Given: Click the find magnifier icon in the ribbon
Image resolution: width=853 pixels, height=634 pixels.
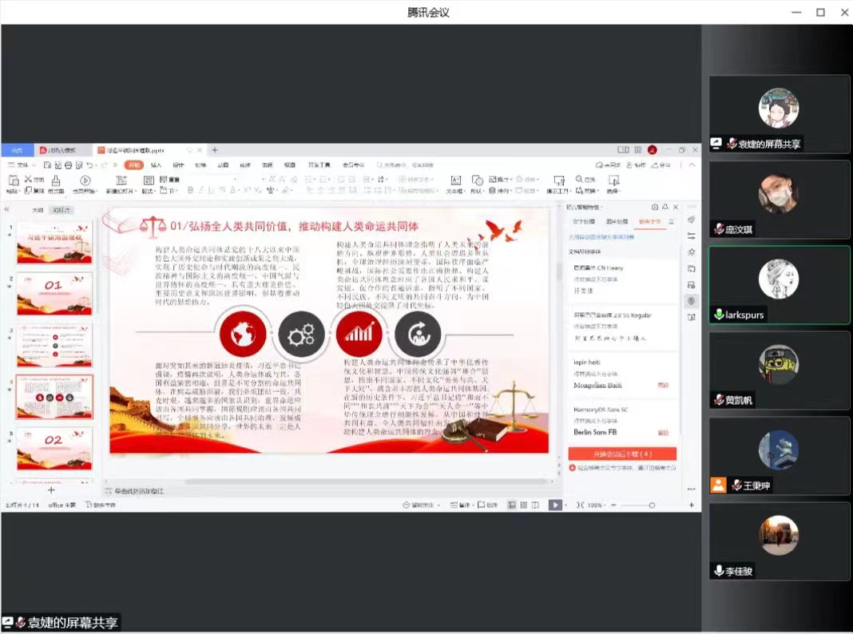Looking at the screenshot, I should [580, 180].
